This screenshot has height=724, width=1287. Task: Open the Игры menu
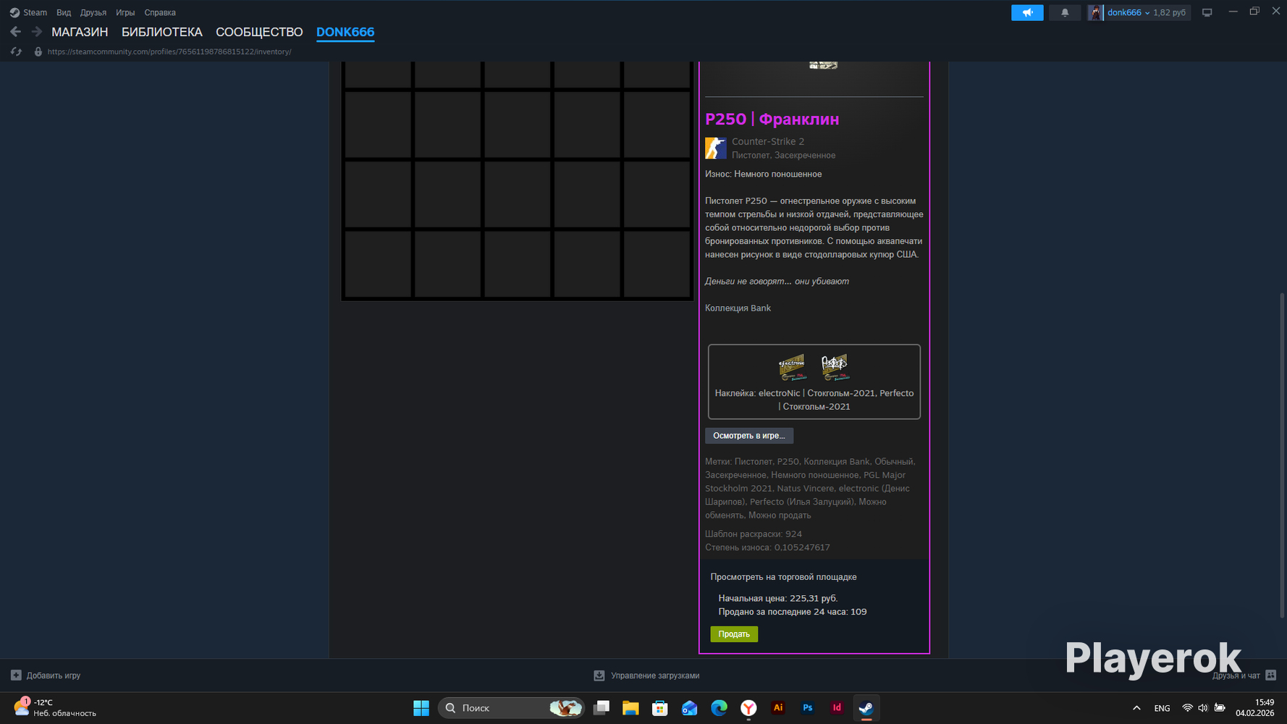click(125, 12)
